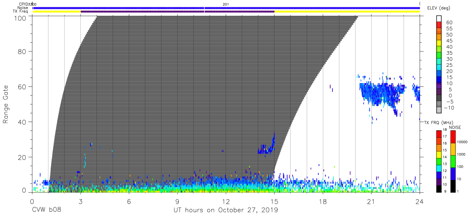The image size is (472, 218).
Task: Click the purple segment of the TX Freq bar
Action: pyautogui.click(x=178, y=12)
